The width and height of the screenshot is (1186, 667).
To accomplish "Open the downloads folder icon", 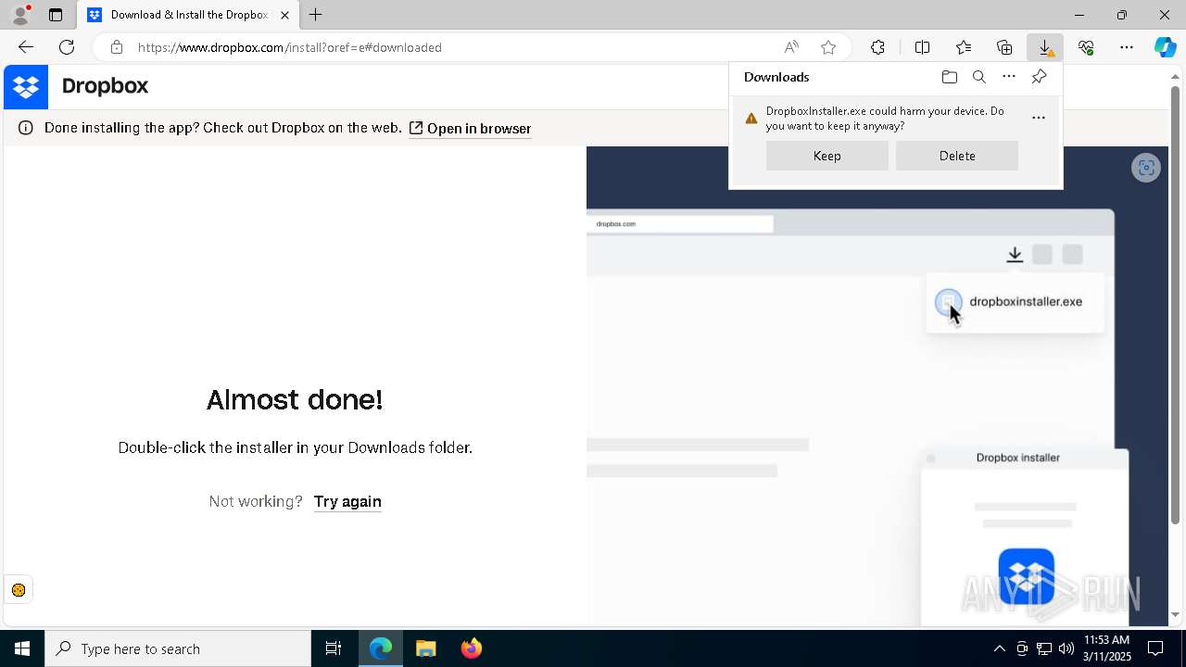I will (x=949, y=77).
